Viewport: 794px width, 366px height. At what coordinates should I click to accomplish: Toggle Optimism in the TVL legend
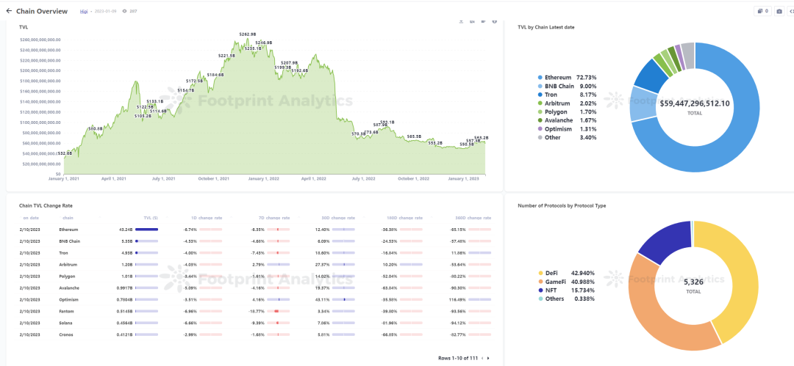[x=567, y=129]
